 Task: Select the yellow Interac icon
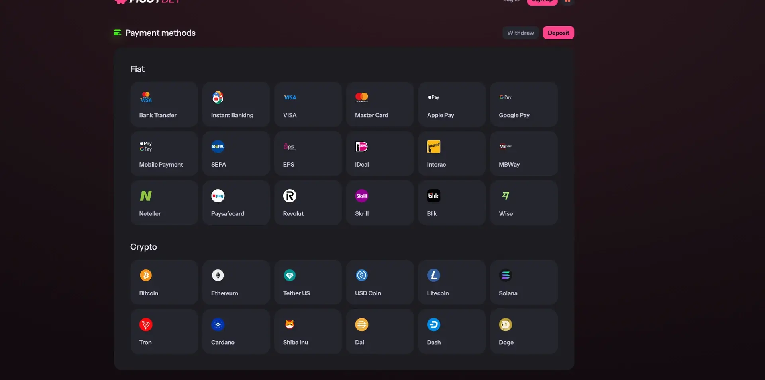point(433,147)
